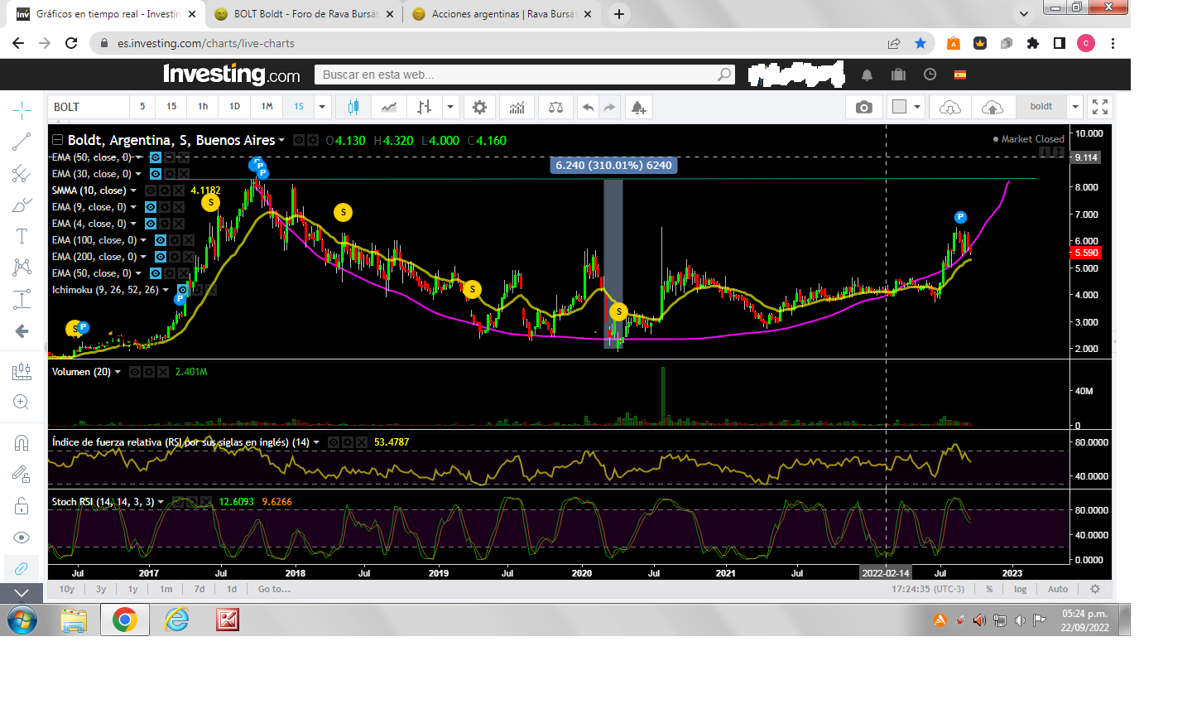
Task: Hide all drawings with eye icon in sidebar
Action: [22, 538]
